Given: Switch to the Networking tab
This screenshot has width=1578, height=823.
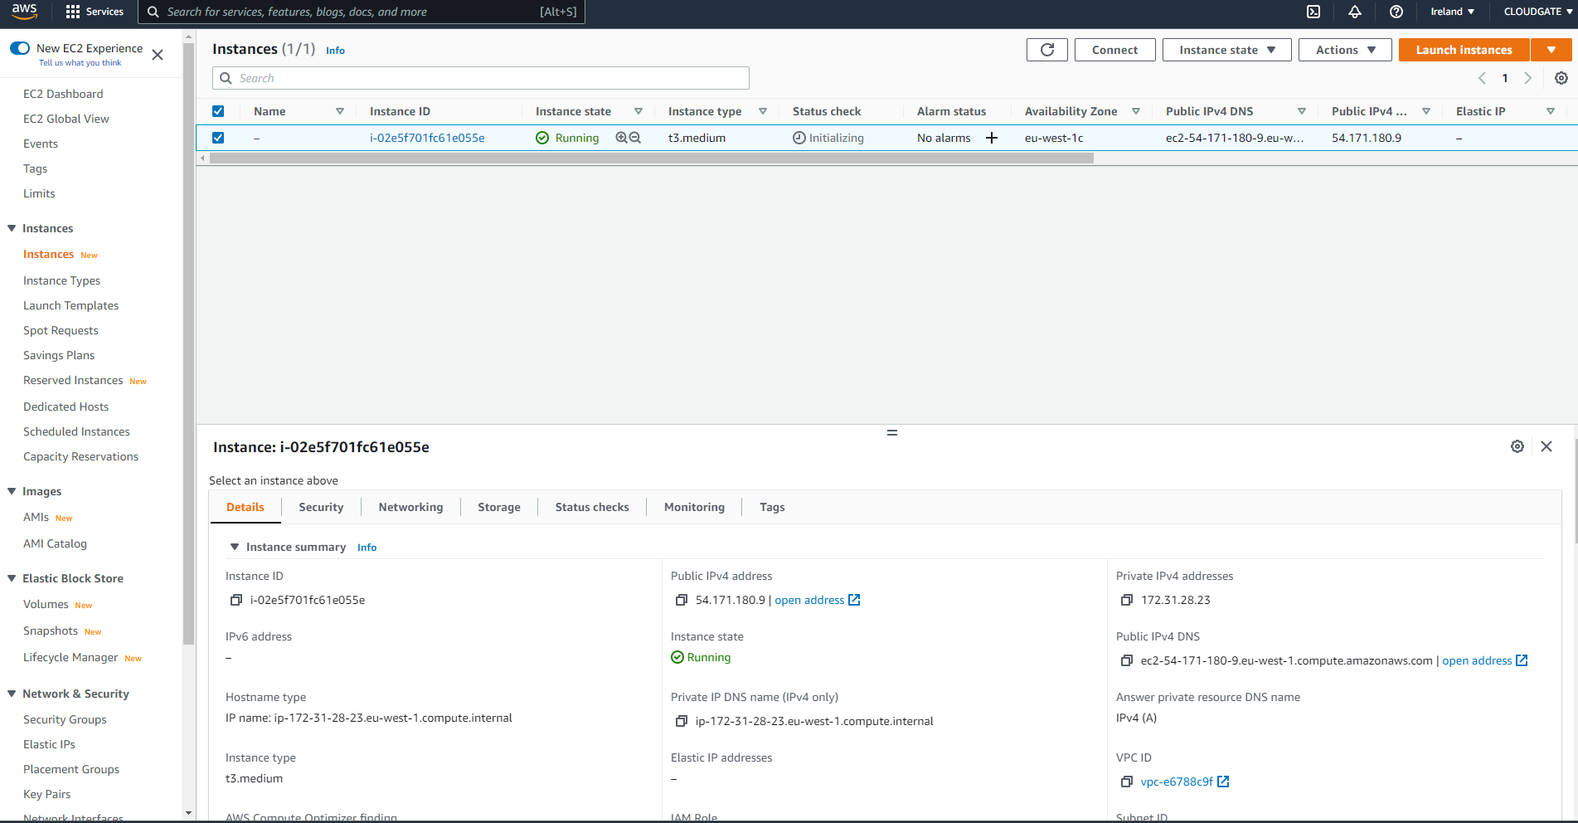Looking at the screenshot, I should (410, 507).
